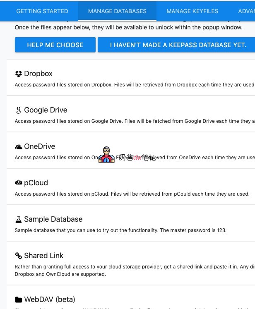Viewport: 255px width, 309px height.
Task: Select the Manage Databases tab
Action: point(117,11)
